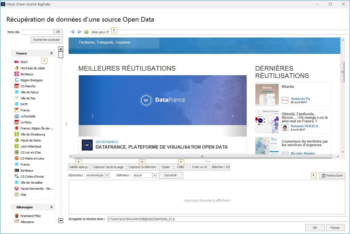Click the CG Loir-et-Cher arrow icon
This screenshot has height=234, width=350.
(x=17, y=152)
